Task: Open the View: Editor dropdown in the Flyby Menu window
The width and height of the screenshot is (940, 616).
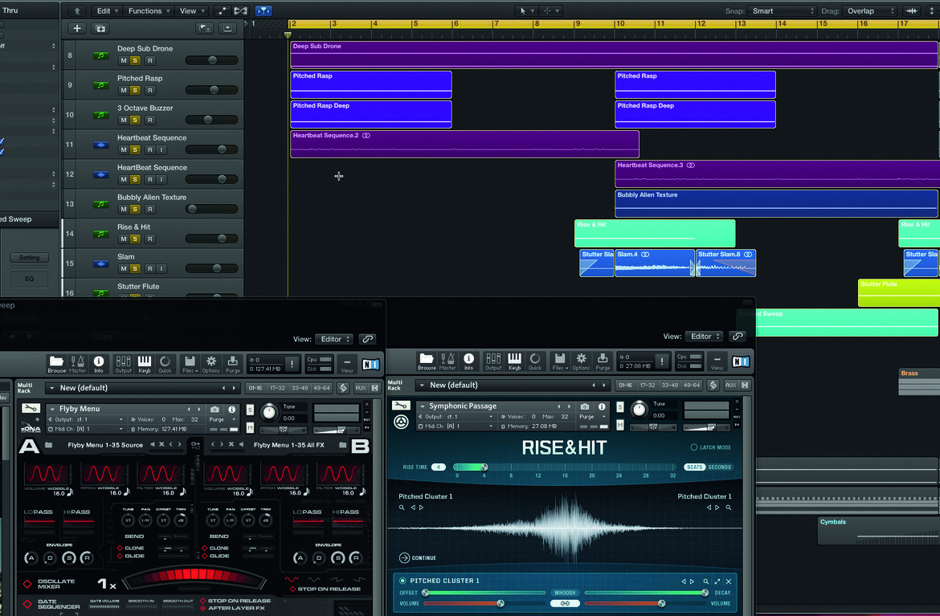Action: click(335, 339)
